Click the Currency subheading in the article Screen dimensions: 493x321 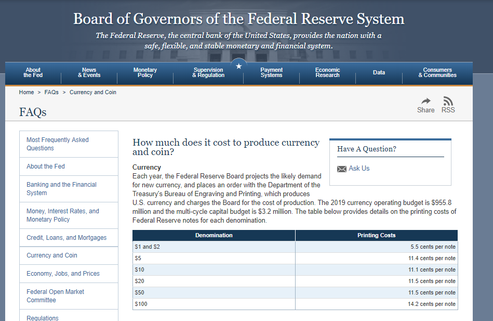[146, 168]
